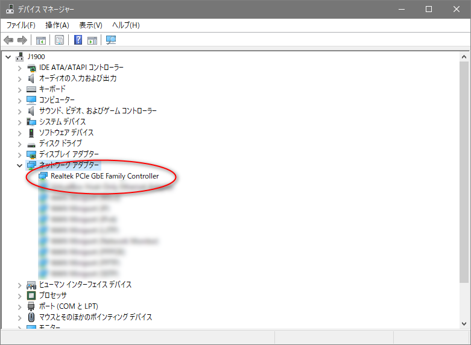Click the vertical scrollbar down arrow

point(464,323)
